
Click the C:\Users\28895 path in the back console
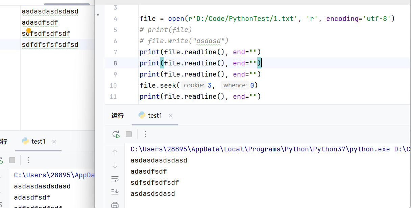coord(54,175)
